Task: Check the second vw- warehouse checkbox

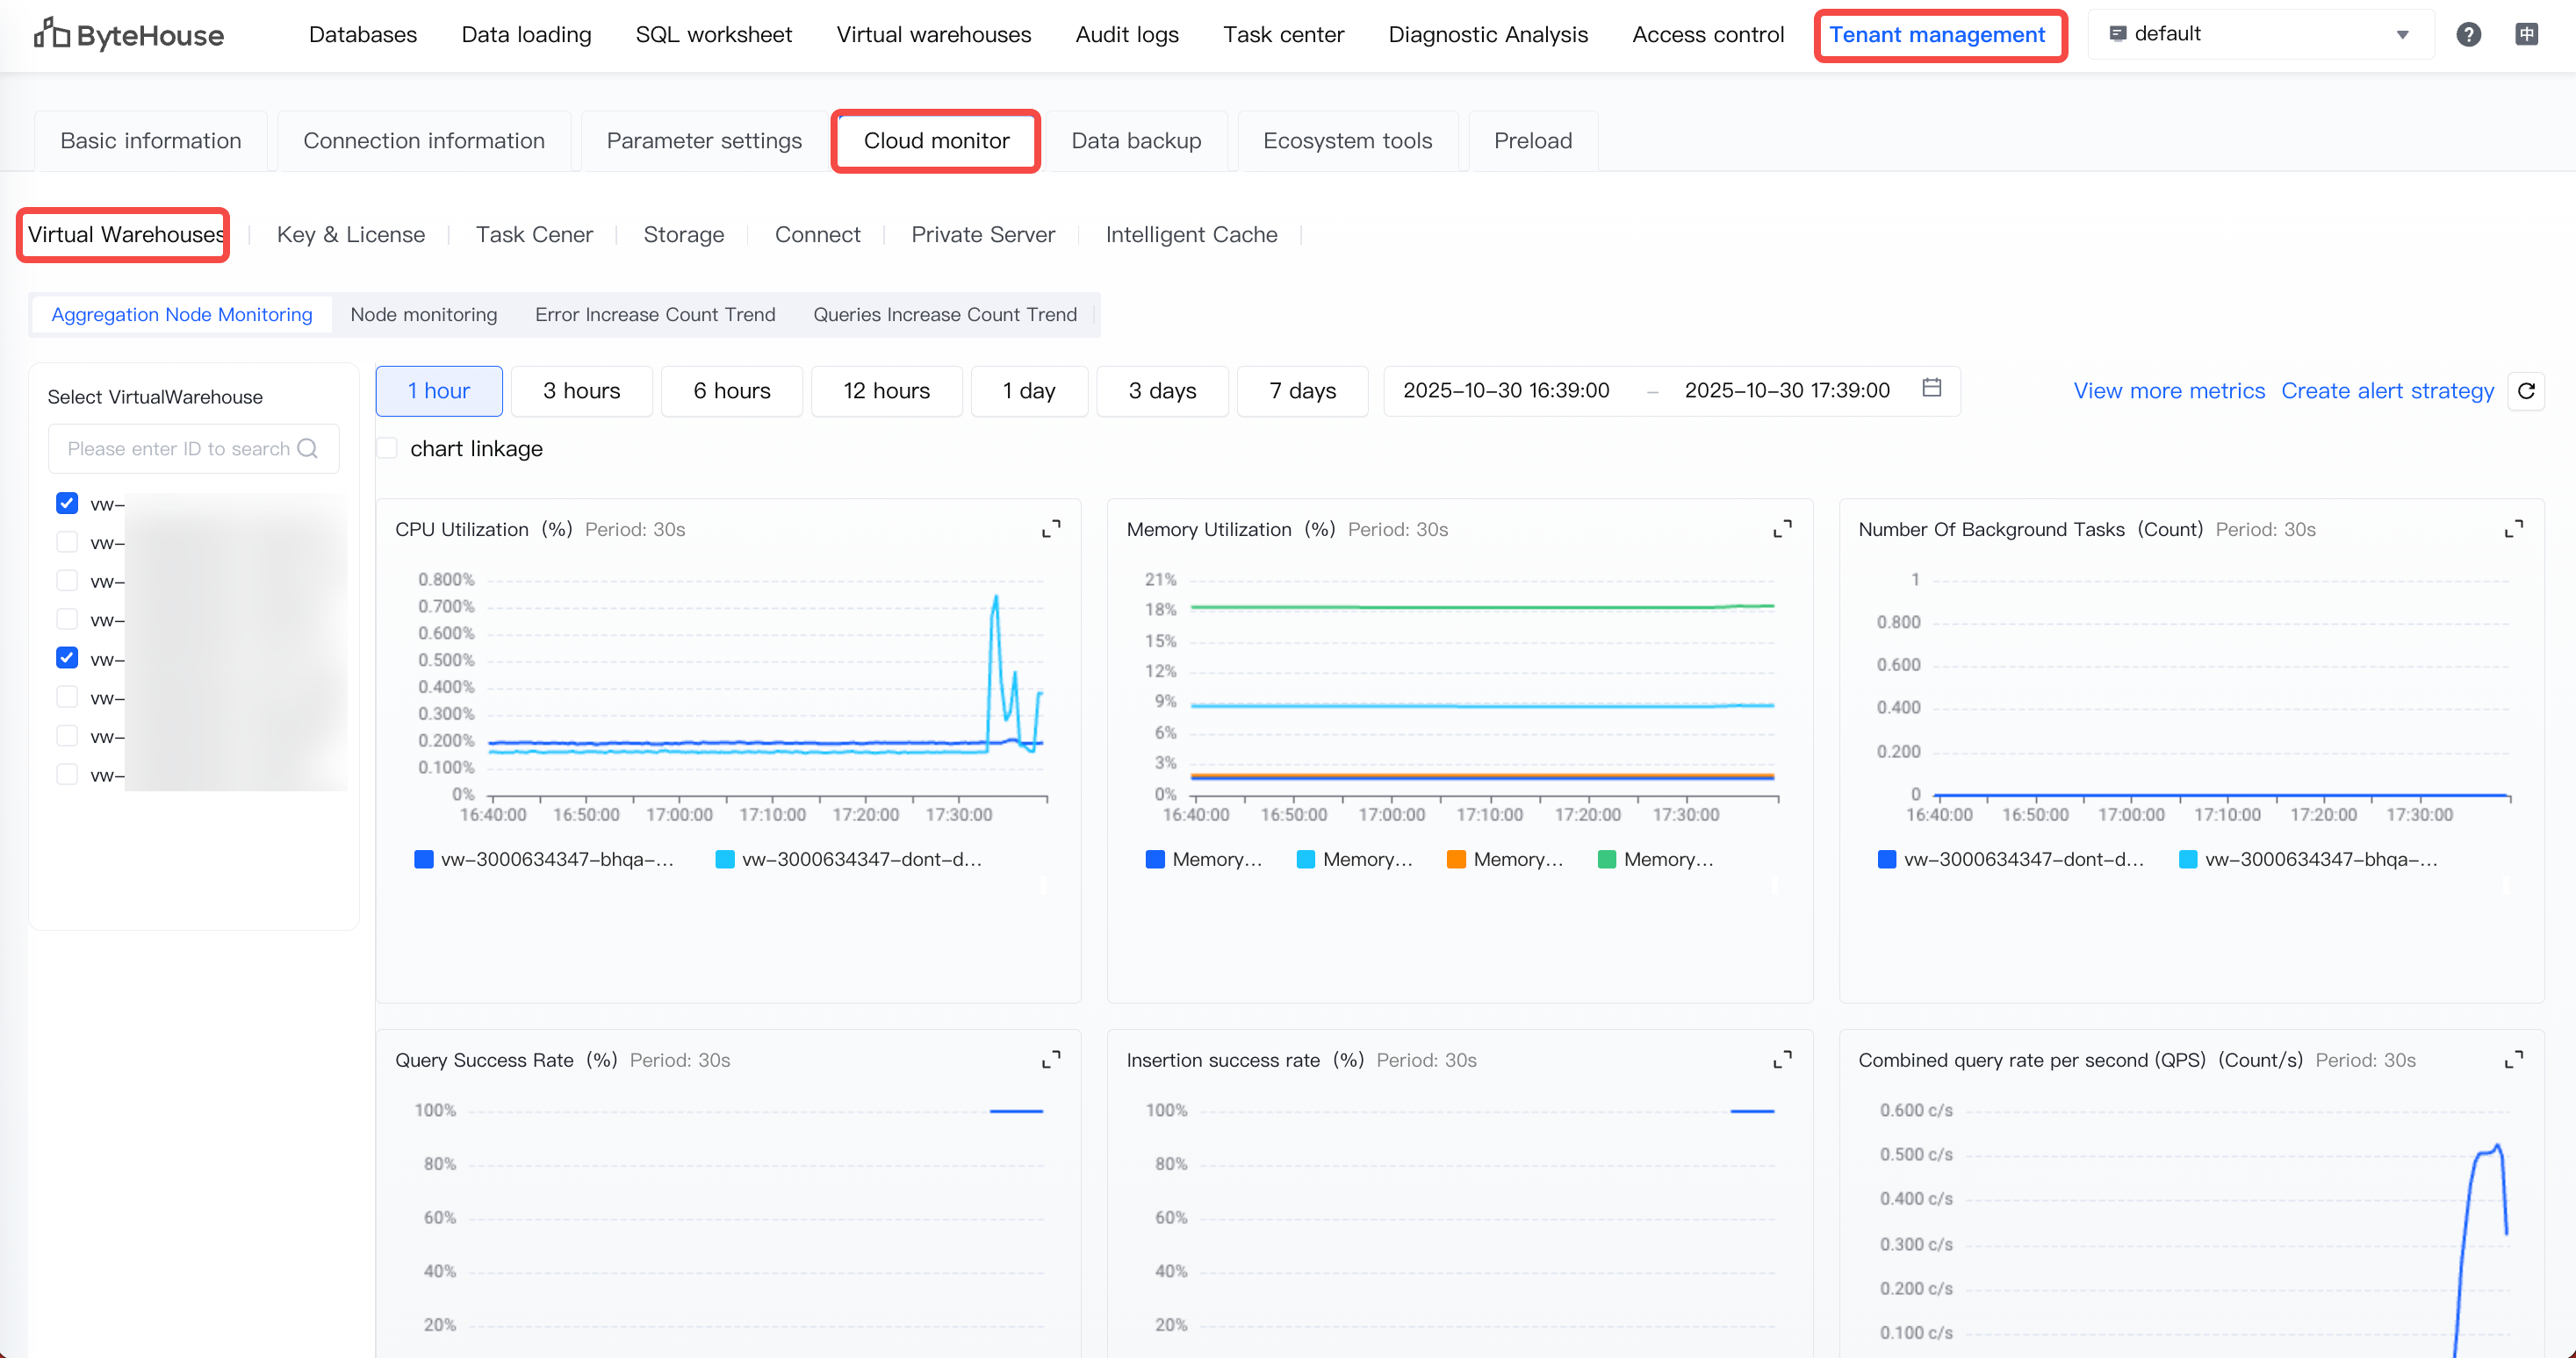Action: [x=67, y=543]
